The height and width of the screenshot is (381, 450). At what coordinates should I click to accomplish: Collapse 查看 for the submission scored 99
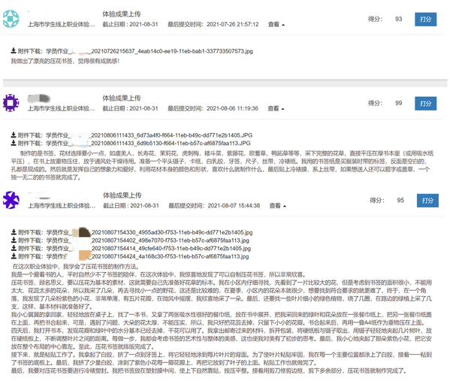[x=276, y=108]
